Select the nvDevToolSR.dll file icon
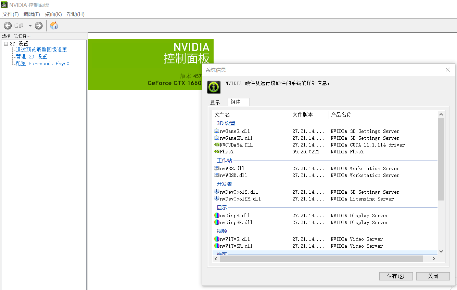457x290 pixels. (217, 199)
